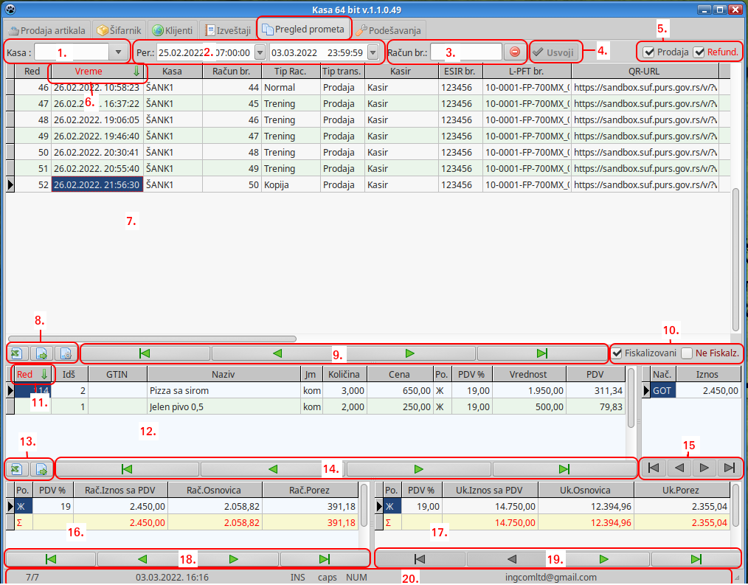Toggle the Refund. checkbox

699,52
